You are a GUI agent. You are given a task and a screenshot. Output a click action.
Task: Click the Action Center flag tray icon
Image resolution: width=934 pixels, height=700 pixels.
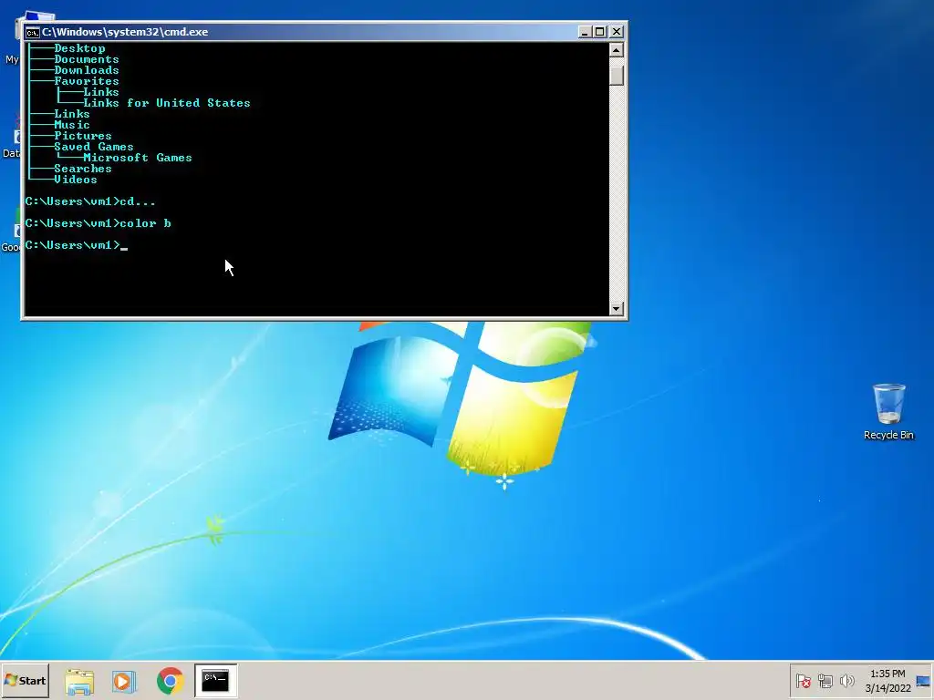click(803, 681)
